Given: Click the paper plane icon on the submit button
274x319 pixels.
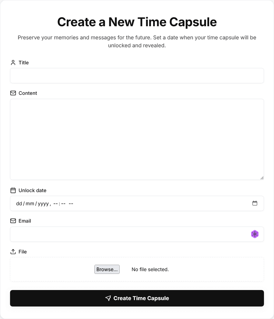Looking at the screenshot, I should (108, 298).
